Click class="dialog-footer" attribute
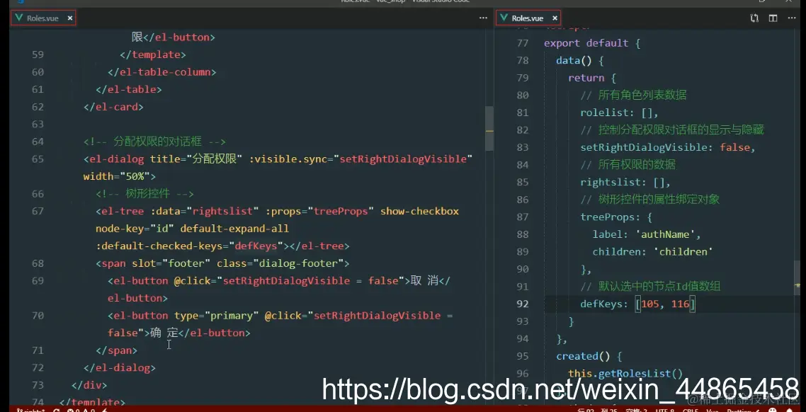The width and height of the screenshot is (806, 412). (x=280, y=263)
